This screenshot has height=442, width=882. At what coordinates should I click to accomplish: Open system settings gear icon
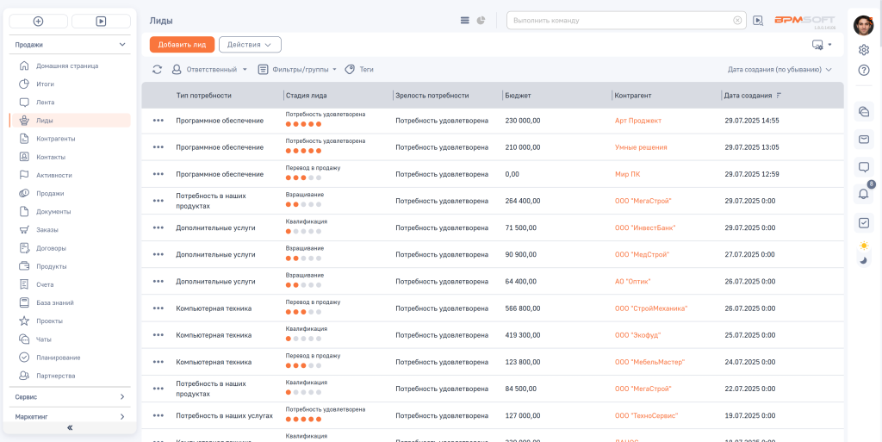pyautogui.click(x=863, y=49)
